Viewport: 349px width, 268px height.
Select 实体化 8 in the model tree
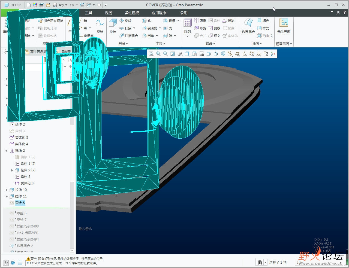tap(27, 183)
